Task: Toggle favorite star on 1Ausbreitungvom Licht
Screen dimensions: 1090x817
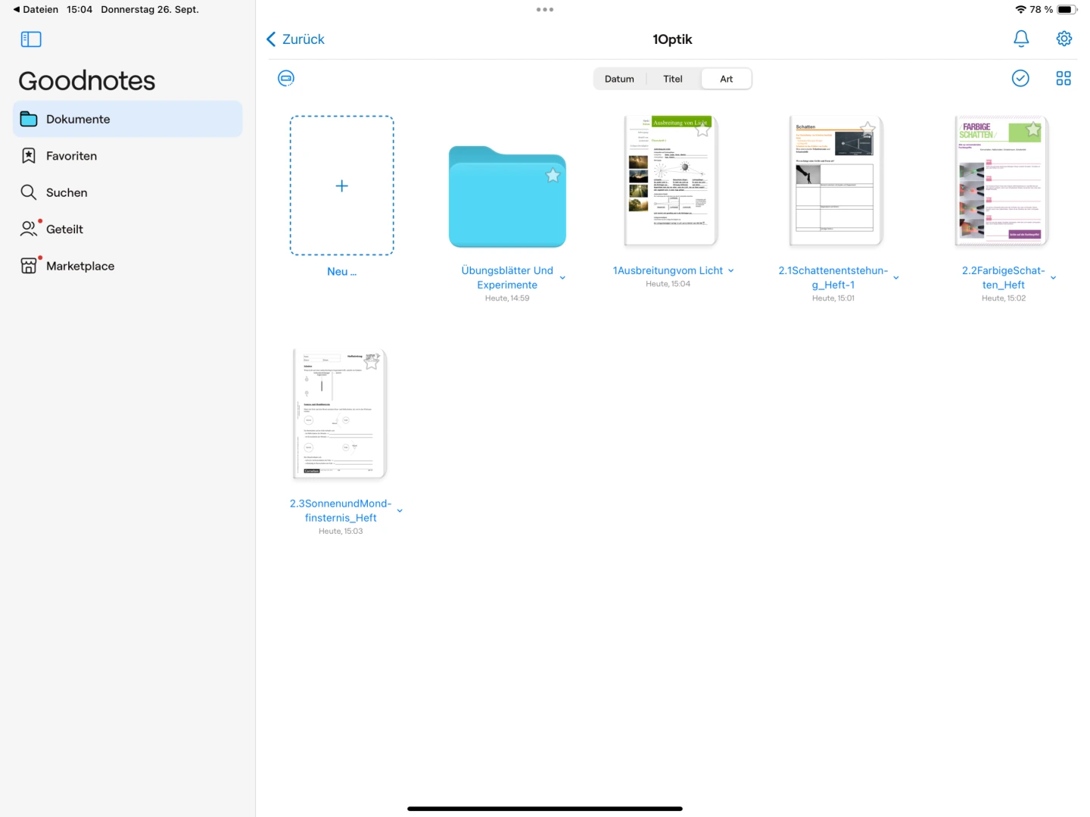Action: pyautogui.click(x=702, y=129)
